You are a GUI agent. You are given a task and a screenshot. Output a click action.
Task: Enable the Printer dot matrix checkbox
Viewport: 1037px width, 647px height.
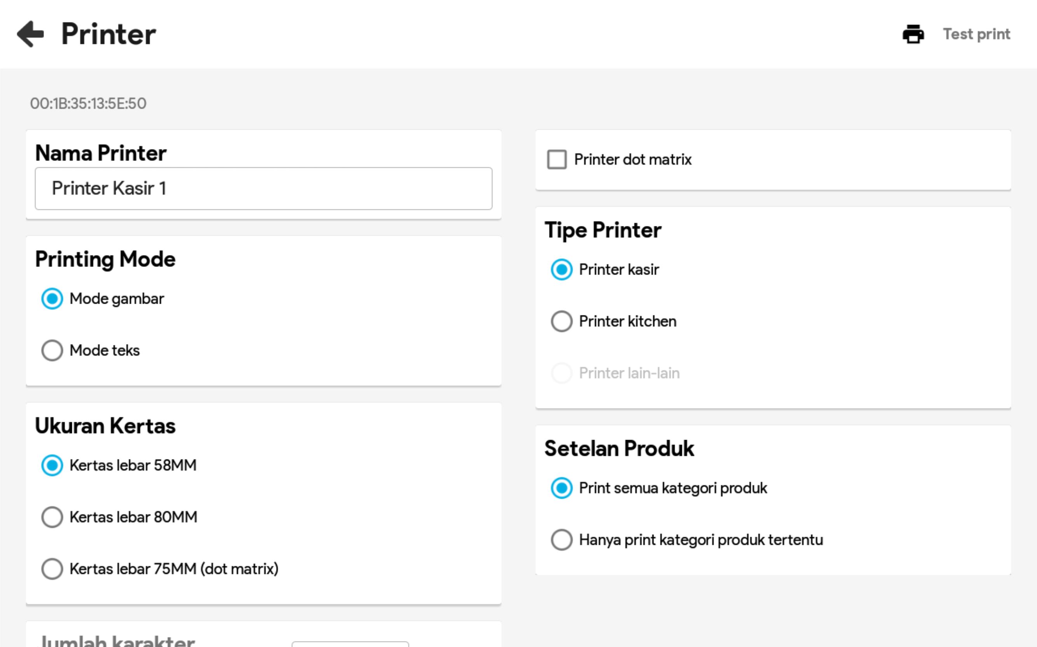click(x=556, y=160)
